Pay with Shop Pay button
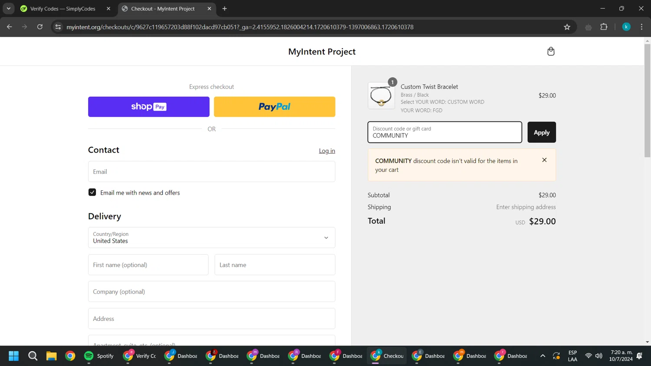Viewport: 651px width, 366px height. (149, 107)
